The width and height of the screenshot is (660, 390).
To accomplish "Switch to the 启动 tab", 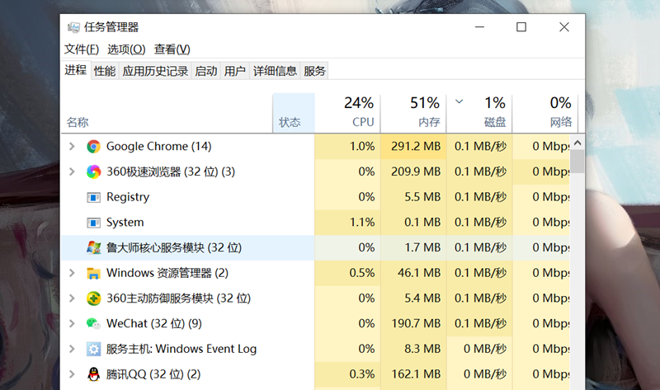I will click(x=205, y=71).
